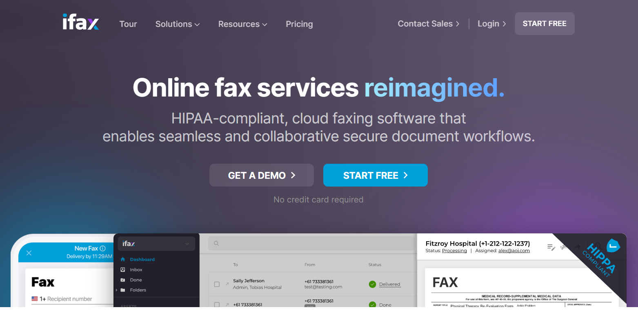Select the checkbox beside +61 733381361 row

tap(217, 304)
